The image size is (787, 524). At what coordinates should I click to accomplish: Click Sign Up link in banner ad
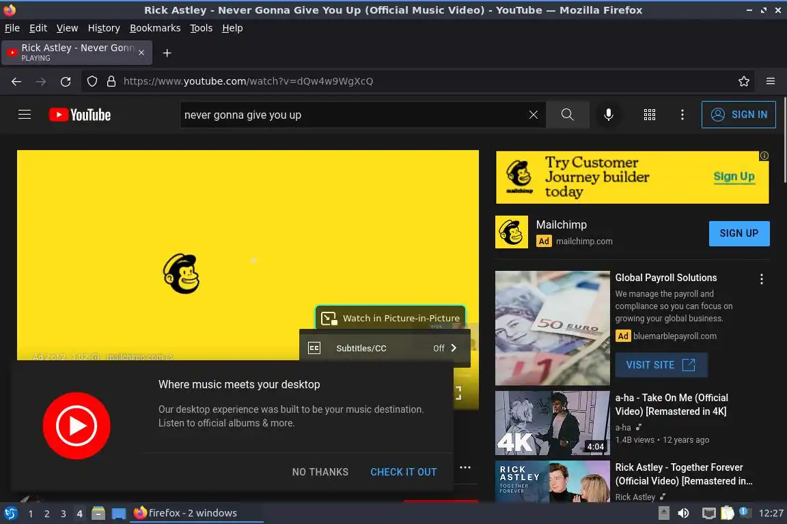click(x=734, y=177)
